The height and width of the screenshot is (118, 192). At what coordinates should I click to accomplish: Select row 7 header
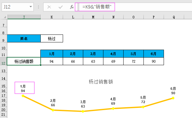pyautogui.click(x=3, y=23)
